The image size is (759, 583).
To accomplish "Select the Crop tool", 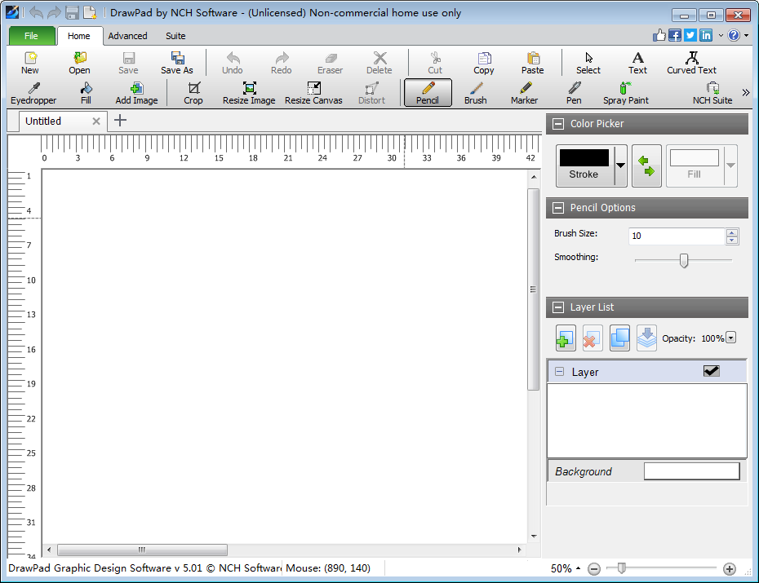I will (193, 93).
